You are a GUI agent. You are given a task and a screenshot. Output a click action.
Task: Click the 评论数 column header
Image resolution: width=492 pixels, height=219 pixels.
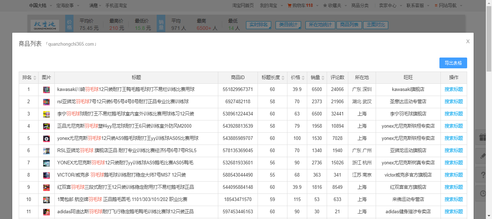coord(337,78)
